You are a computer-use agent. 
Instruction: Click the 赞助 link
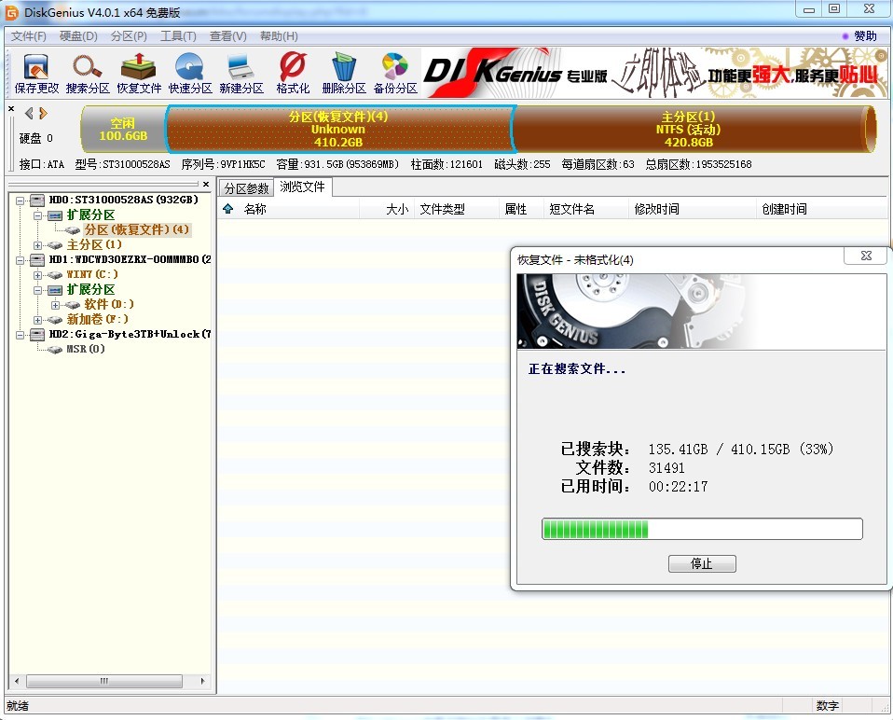tap(864, 35)
